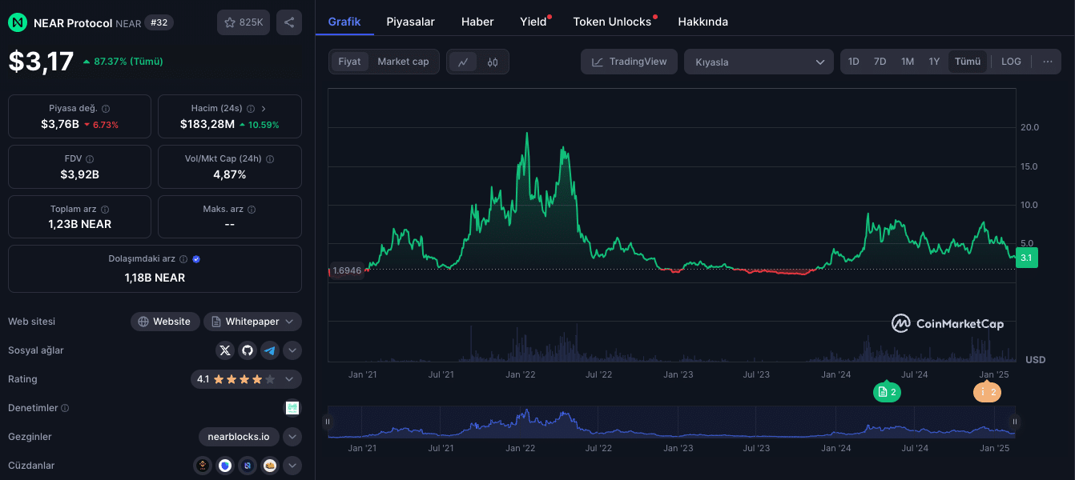The image size is (1075, 480).
Task: Open the Whitepaper dropdown
Action: (252, 322)
